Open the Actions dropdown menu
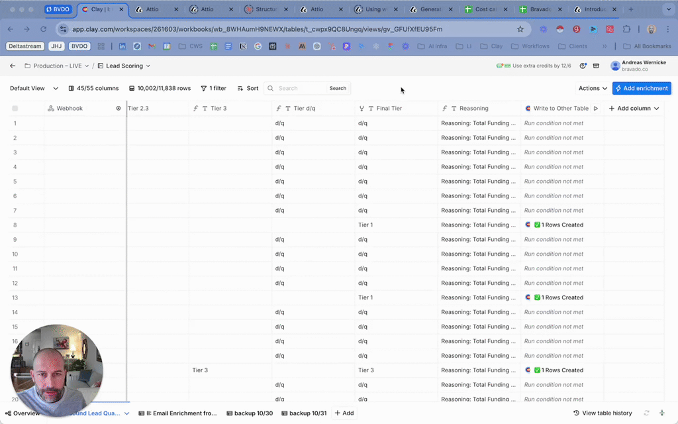 click(x=593, y=88)
